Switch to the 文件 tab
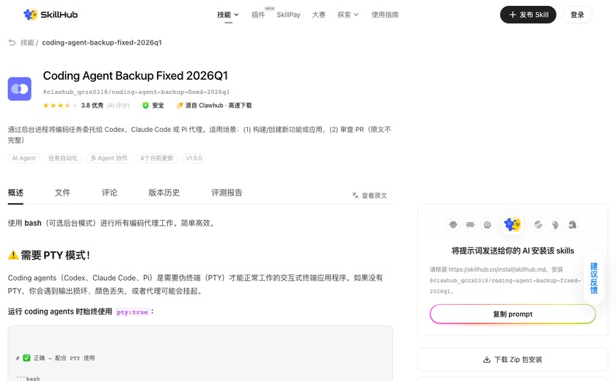Image resolution: width=616 pixels, height=381 pixels. 62,193
